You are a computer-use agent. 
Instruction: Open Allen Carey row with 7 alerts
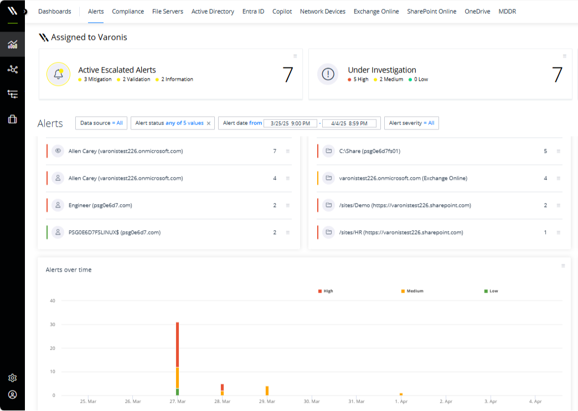click(x=169, y=151)
